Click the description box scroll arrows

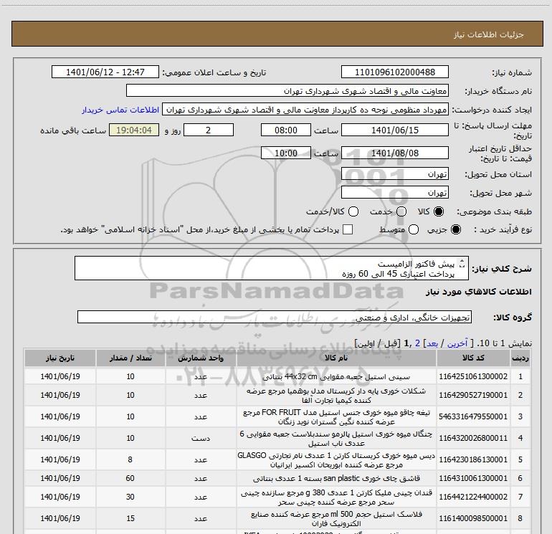(x=462, y=263)
